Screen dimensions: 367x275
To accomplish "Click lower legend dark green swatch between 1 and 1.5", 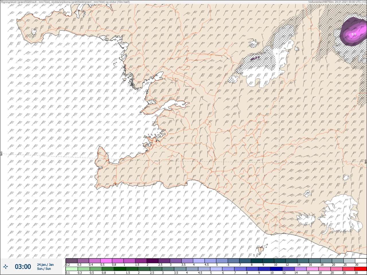I will click(x=120, y=269).
